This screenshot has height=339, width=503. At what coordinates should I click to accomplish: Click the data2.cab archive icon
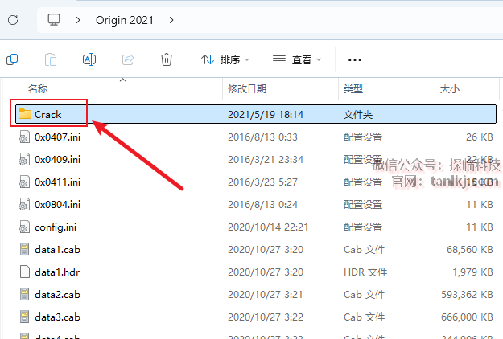point(24,295)
